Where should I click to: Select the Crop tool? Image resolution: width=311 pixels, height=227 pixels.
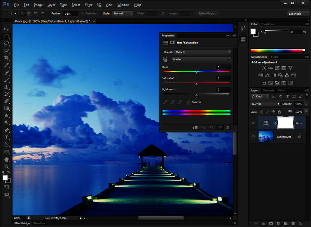[7, 58]
